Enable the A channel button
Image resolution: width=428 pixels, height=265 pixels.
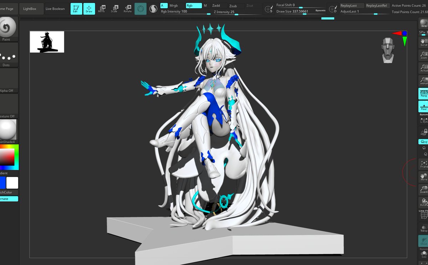164,5
